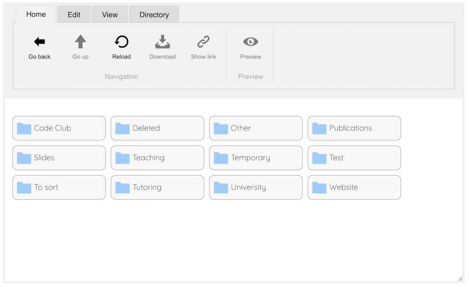Select the 'Publications' folder name
Screen dimensions: 469x287
(350, 128)
